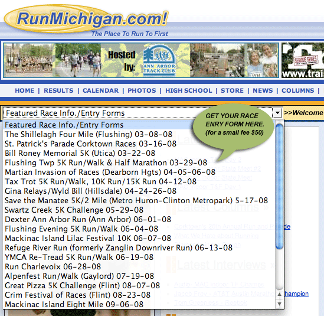The height and width of the screenshot is (316, 324).
Task: Collapse the Featured Race Info dropdown arrow
Action: point(277,113)
